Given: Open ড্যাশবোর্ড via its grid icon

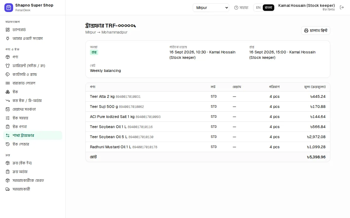Looking at the screenshot, I should pyautogui.click(x=8, y=30).
